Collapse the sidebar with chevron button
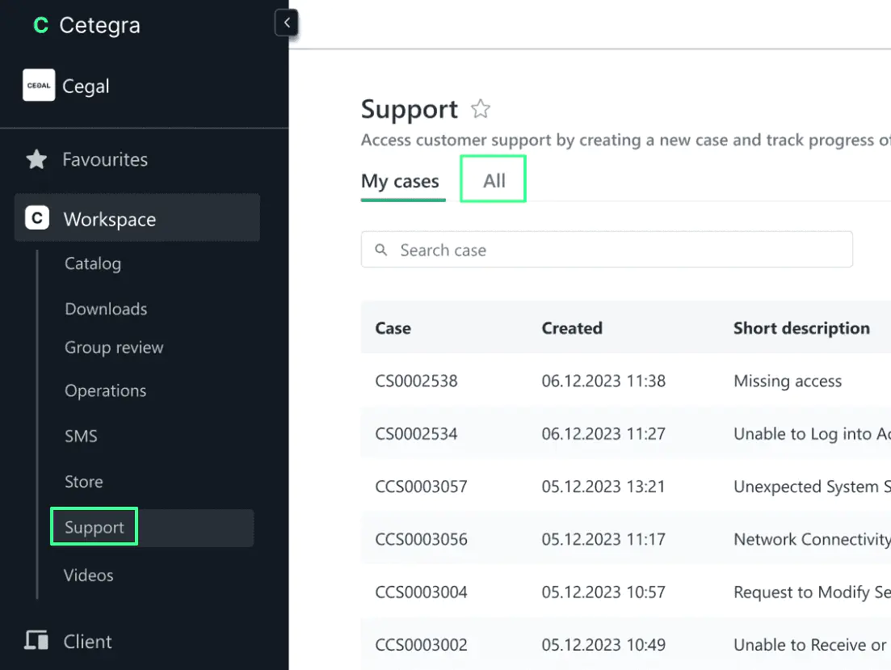This screenshot has width=891, height=670. [287, 23]
